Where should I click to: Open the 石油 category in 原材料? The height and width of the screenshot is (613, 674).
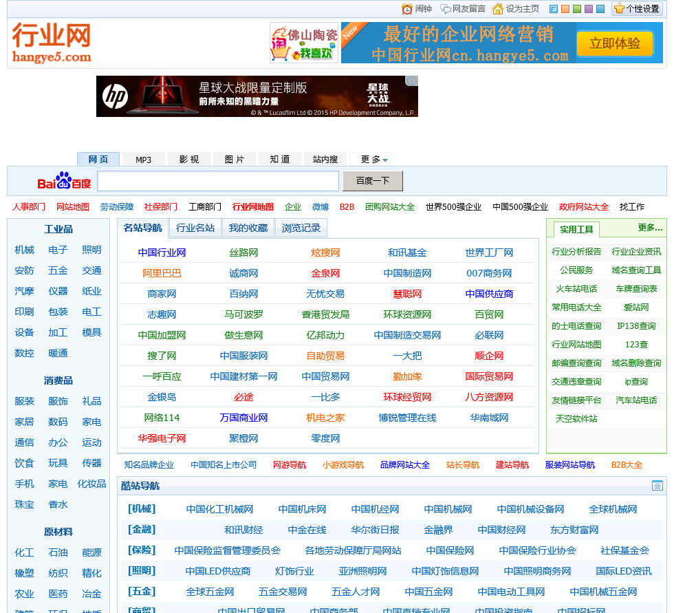click(x=58, y=553)
